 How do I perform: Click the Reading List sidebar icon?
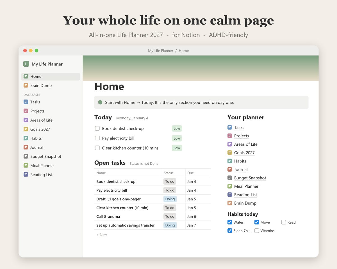click(26, 175)
